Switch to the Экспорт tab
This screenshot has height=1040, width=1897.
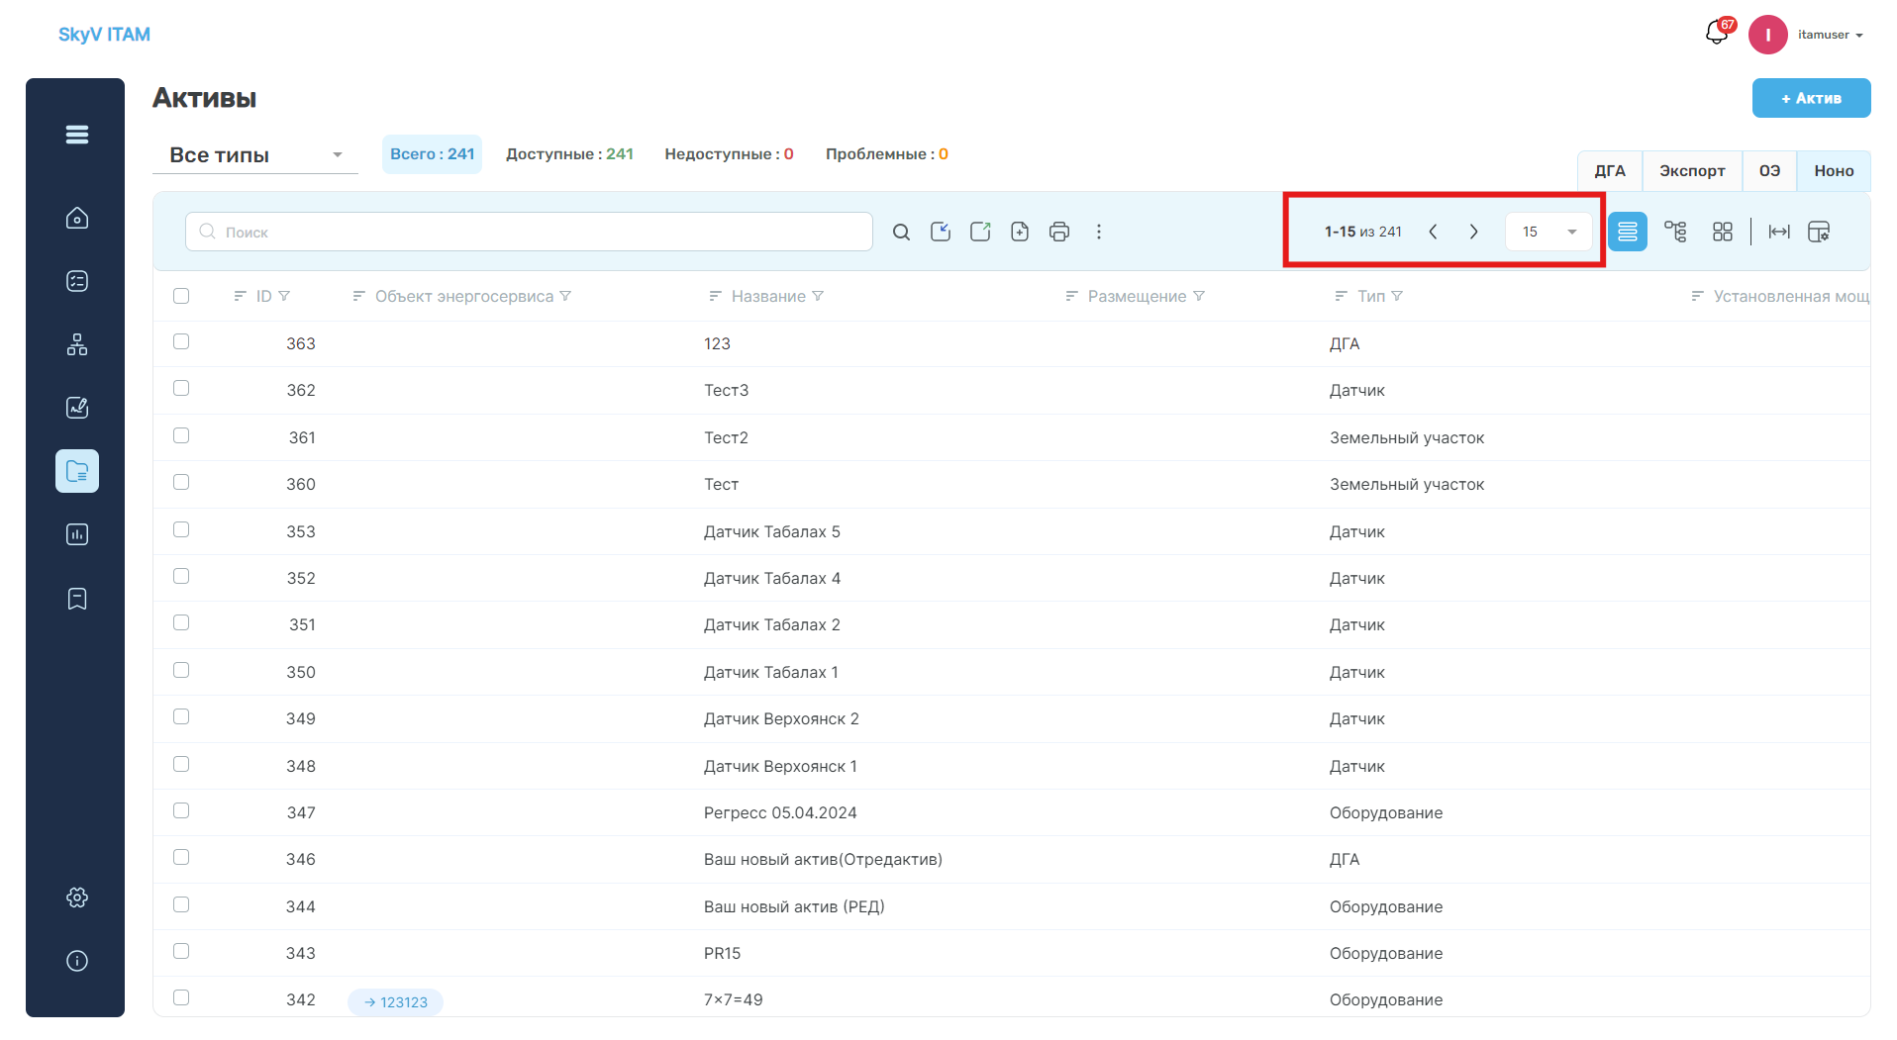[x=1692, y=170]
